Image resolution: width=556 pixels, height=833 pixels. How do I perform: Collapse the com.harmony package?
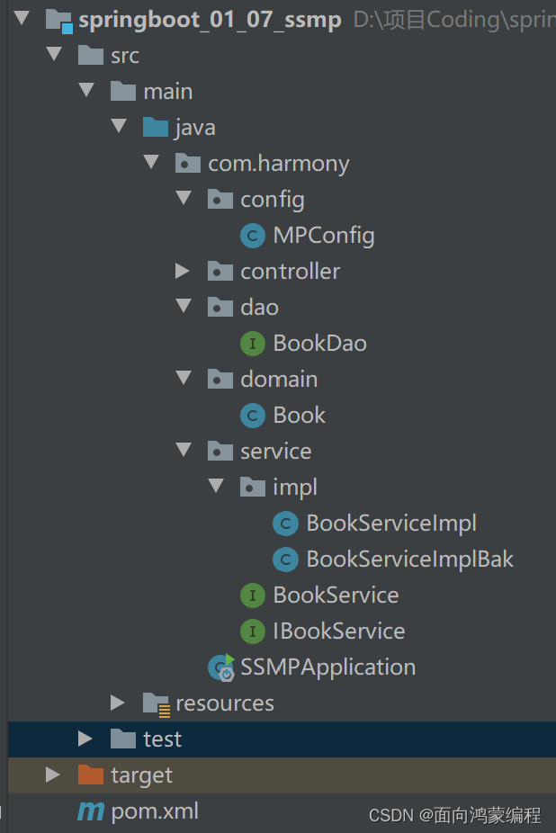150,163
